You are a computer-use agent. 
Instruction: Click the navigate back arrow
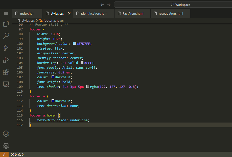[x=102, y=5]
